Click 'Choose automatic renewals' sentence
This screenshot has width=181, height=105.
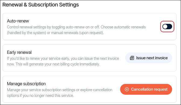click(x=123, y=27)
